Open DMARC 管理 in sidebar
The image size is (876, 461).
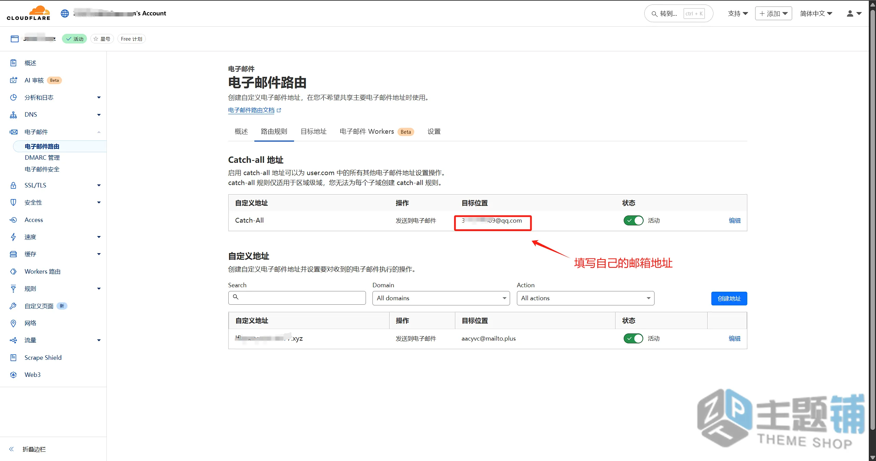pyautogui.click(x=42, y=158)
